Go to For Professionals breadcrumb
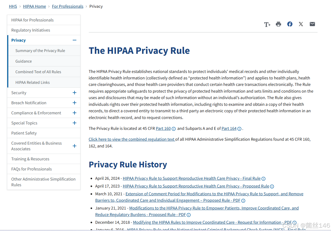The image size is (331, 231). pos(68,6)
